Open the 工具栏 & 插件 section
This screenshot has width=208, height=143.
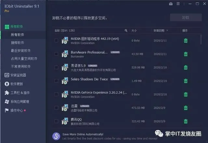click(x=20, y=93)
